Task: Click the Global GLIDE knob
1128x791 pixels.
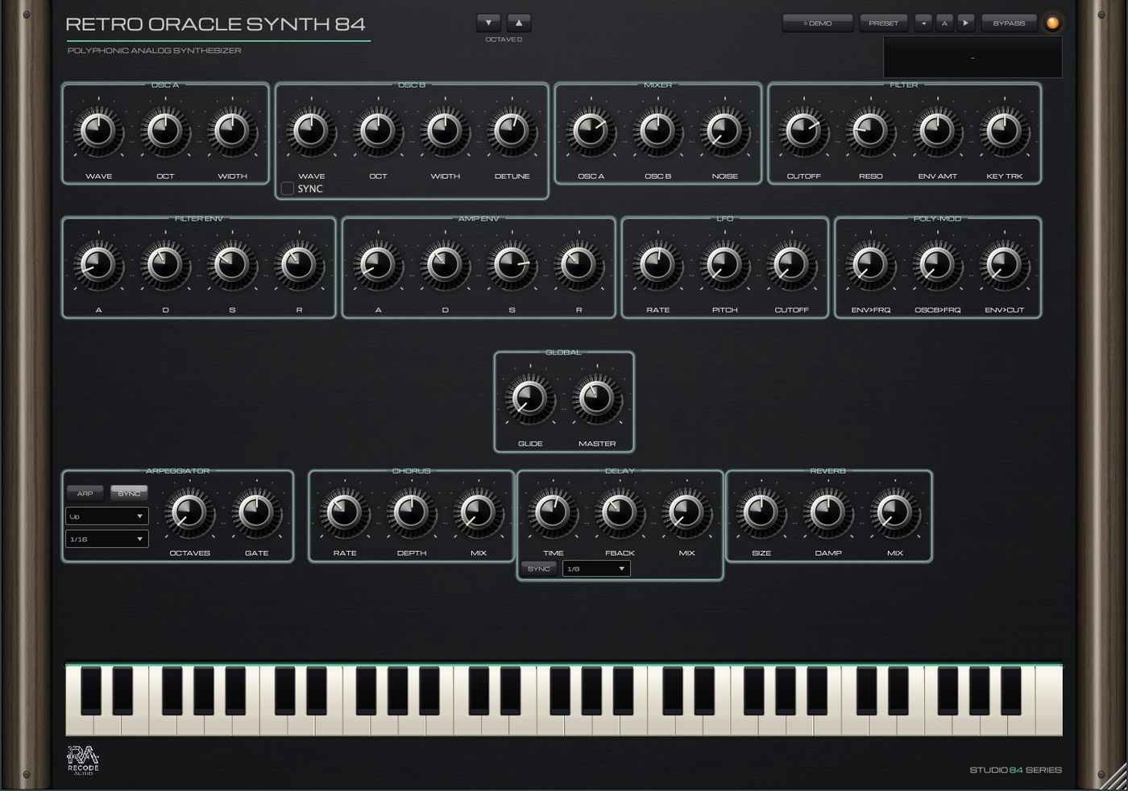Action: pyautogui.click(x=530, y=399)
